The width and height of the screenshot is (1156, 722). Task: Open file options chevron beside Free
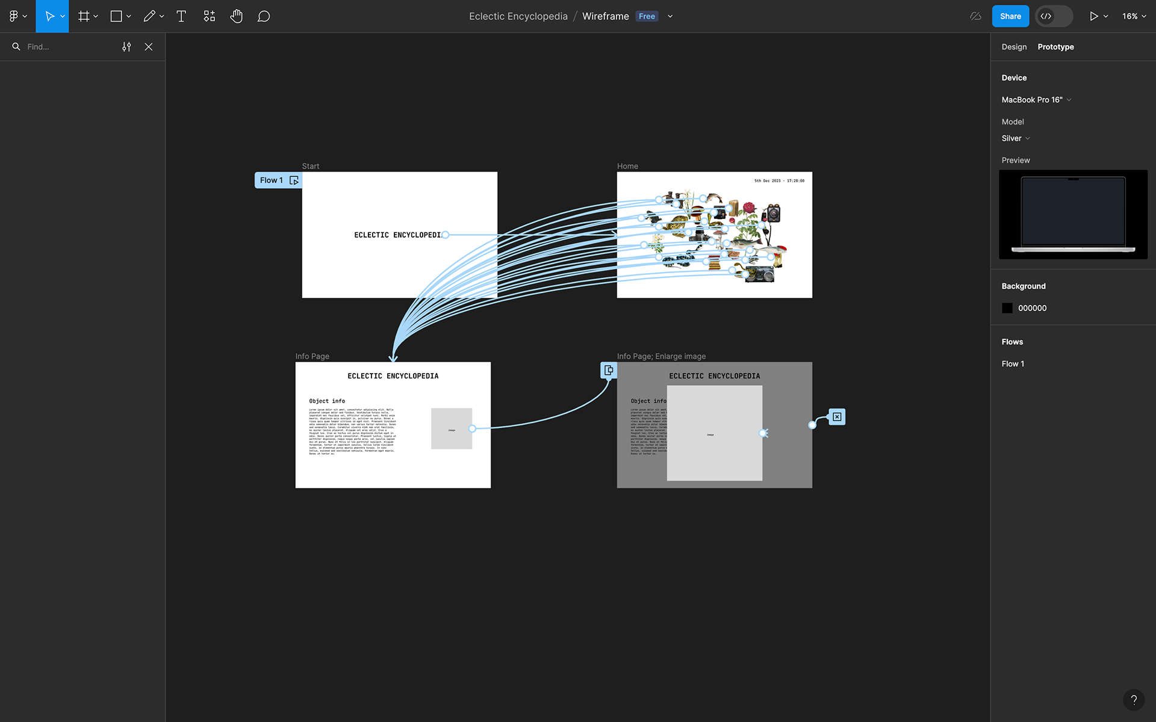(670, 16)
